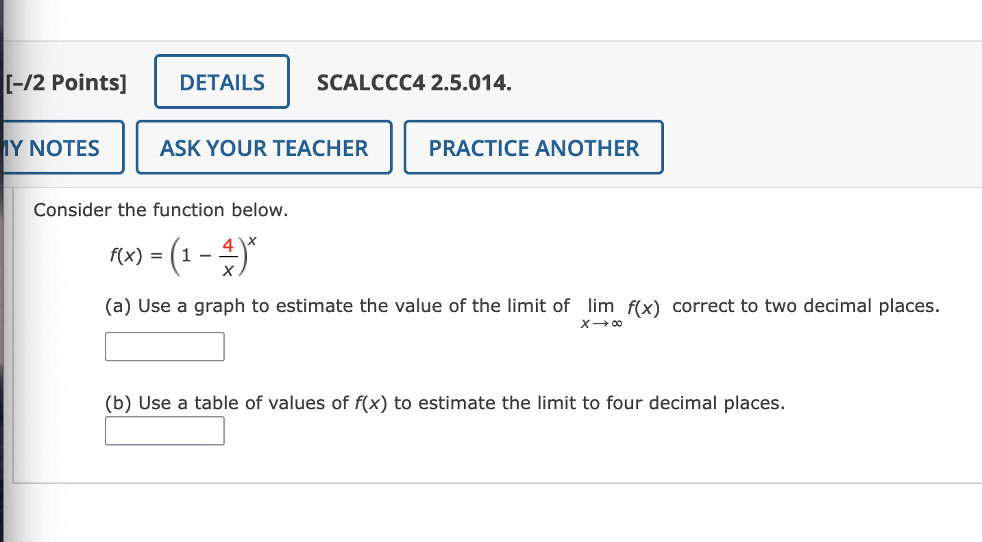Click PRACTICE ANOTHER for a similar exercise
This screenshot has width=982, height=542.
point(533,147)
